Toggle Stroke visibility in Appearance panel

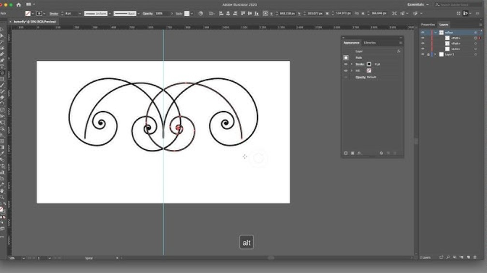[x=345, y=64]
